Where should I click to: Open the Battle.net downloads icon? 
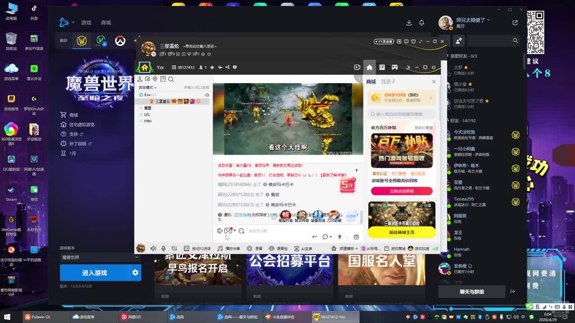409,22
